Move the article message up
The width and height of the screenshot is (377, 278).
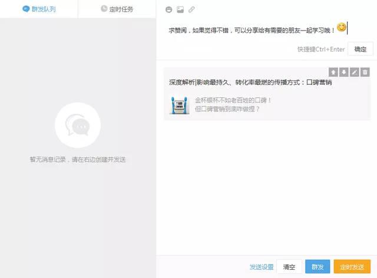coord(333,72)
